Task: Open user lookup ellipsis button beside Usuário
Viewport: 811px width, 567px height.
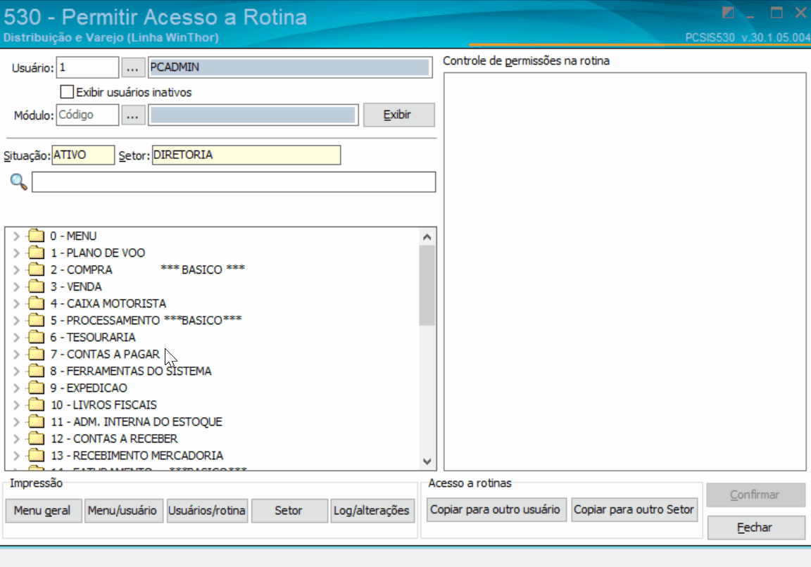Action: tap(133, 68)
